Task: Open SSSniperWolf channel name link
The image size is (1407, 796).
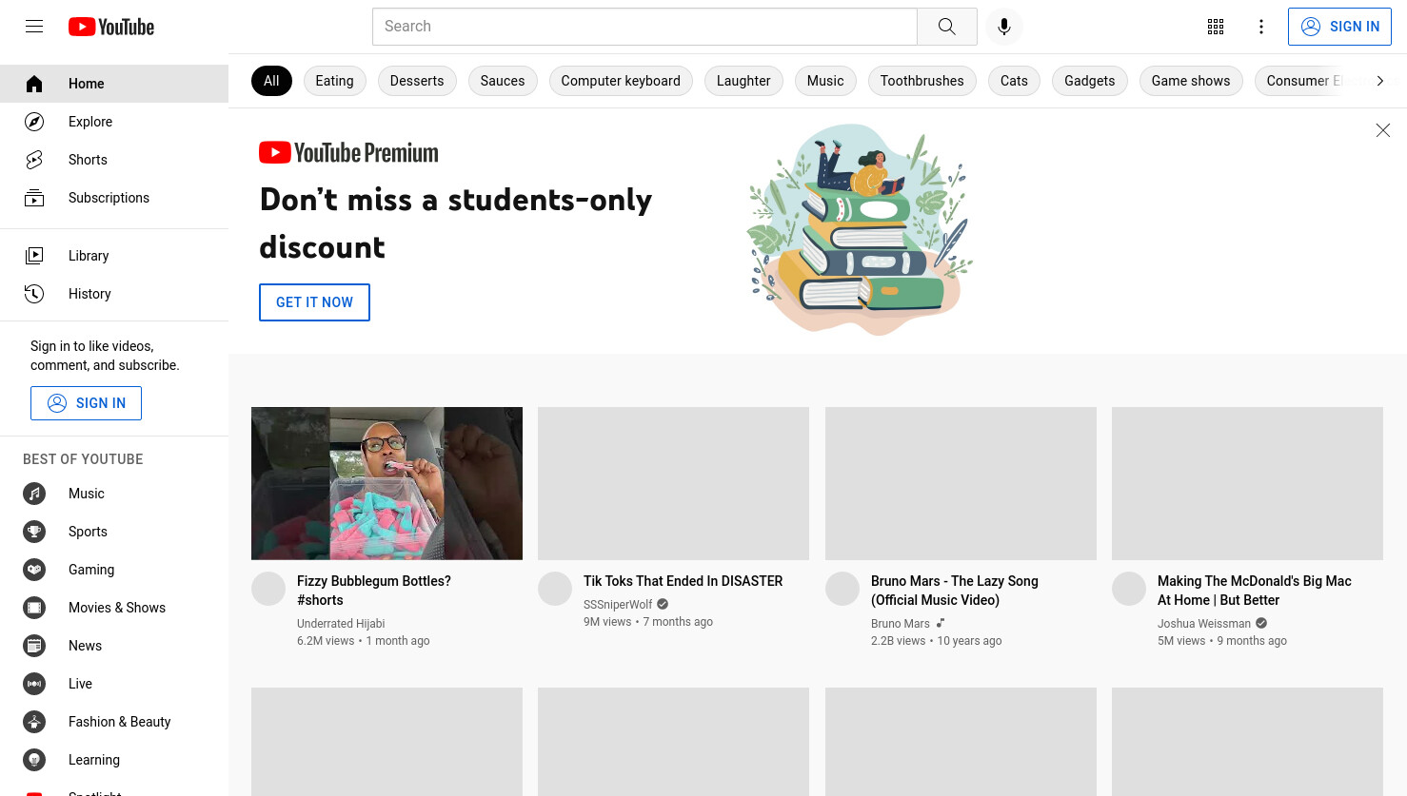Action: 618,605
